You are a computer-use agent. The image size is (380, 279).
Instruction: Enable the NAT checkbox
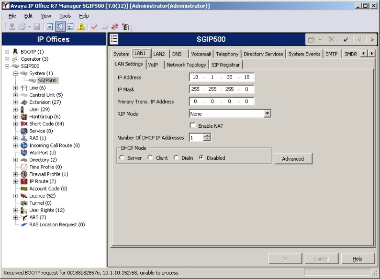[x=193, y=126]
